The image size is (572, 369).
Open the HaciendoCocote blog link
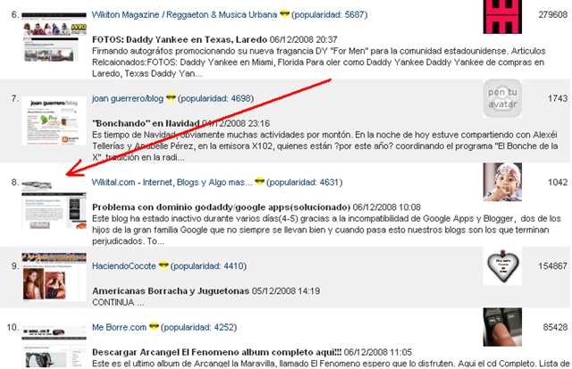(x=124, y=266)
